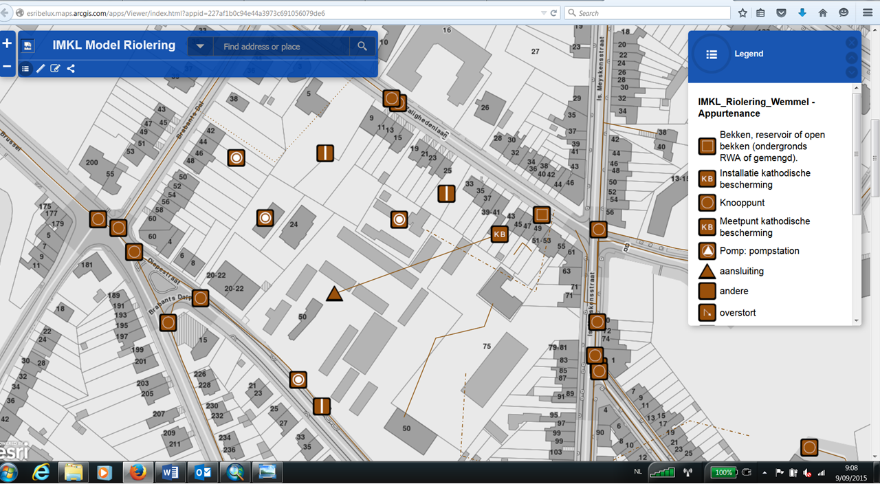880x495 pixels.
Task: Expand the Legend panel with down chevron
Action: [851, 72]
